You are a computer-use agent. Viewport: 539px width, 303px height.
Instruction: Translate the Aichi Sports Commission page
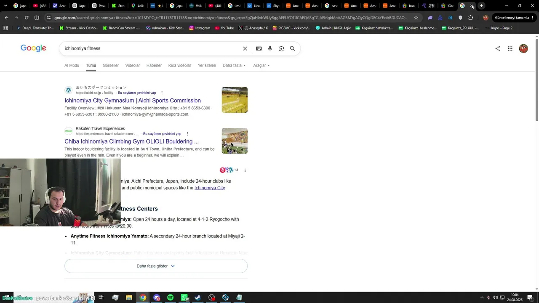tap(137, 93)
